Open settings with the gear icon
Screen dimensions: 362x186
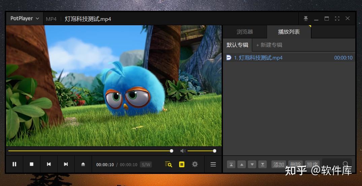point(195,164)
